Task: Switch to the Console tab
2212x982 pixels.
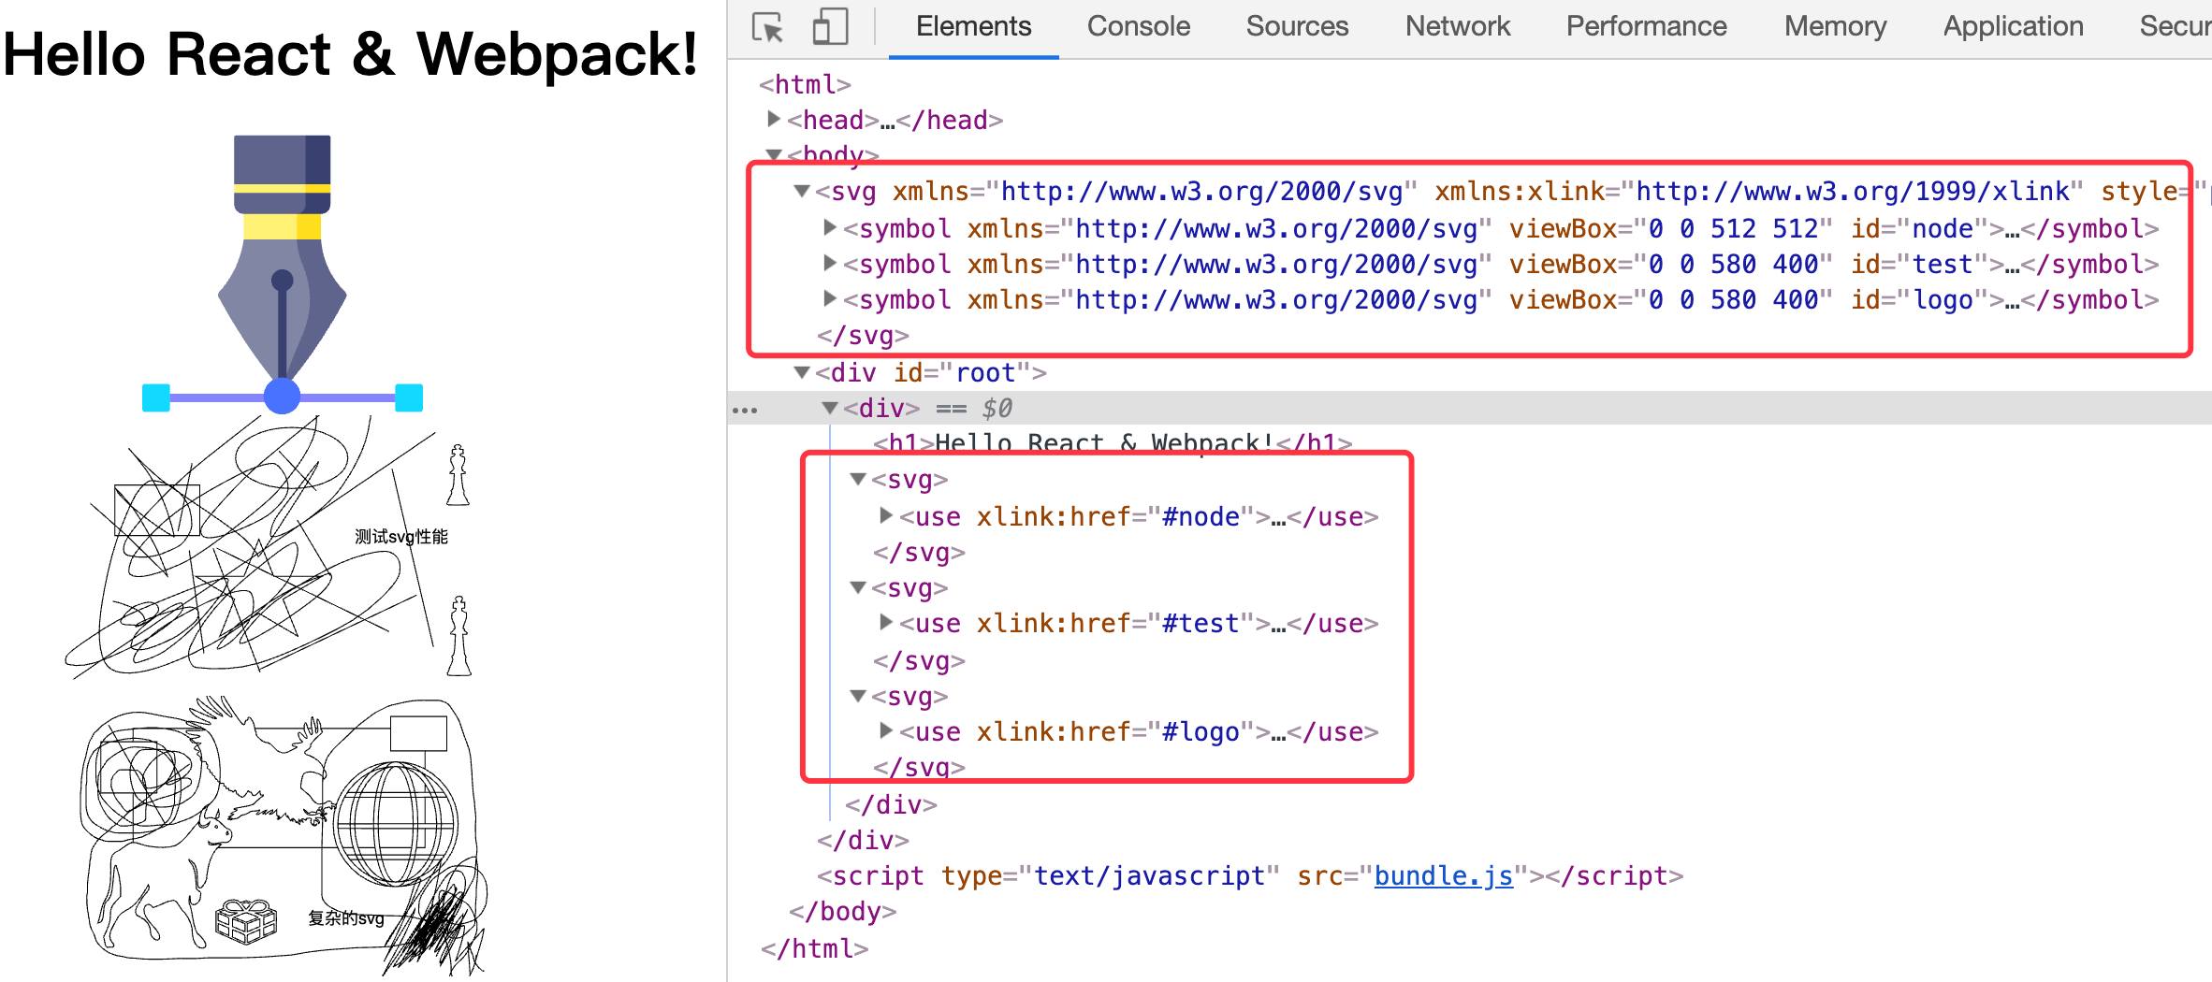Action: point(1138,27)
